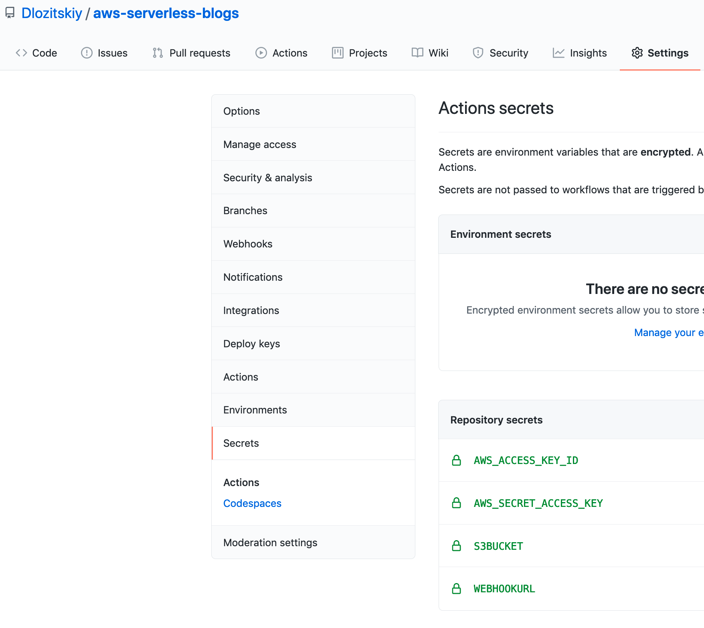704x628 pixels.
Task: Click the lock icon beside AWS_ACCESS_KEY_ID
Action: click(x=456, y=460)
